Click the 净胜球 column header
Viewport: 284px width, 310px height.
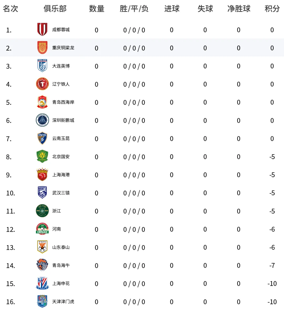[x=239, y=9]
